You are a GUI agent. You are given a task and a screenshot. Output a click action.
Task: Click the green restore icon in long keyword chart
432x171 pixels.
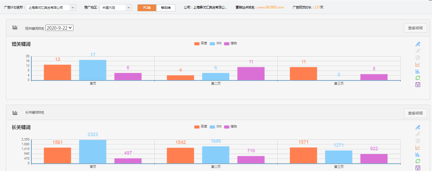tap(418, 161)
